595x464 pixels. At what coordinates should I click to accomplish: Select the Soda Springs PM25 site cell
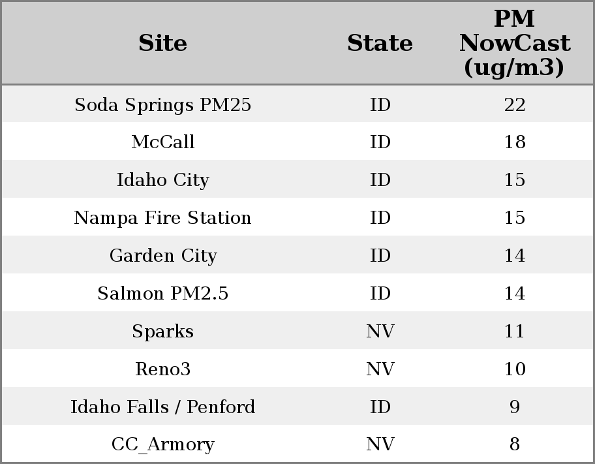162,104
